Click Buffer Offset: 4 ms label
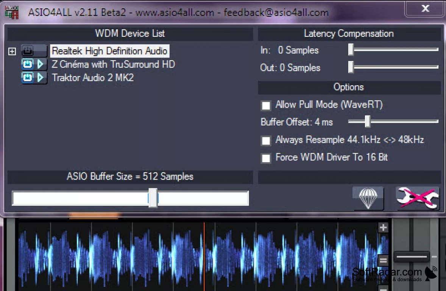 pyautogui.click(x=297, y=122)
